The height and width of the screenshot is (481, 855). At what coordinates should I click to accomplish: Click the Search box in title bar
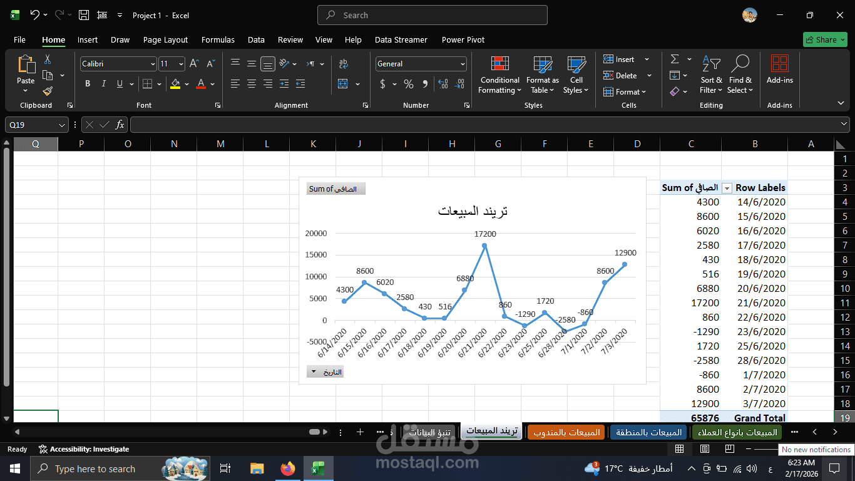click(433, 15)
